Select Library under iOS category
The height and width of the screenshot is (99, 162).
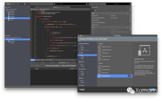(82, 57)
